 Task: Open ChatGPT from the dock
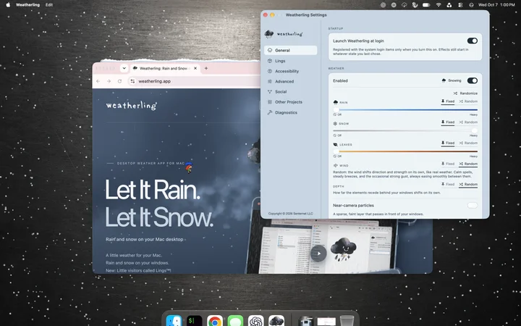[x=256, y=321]
